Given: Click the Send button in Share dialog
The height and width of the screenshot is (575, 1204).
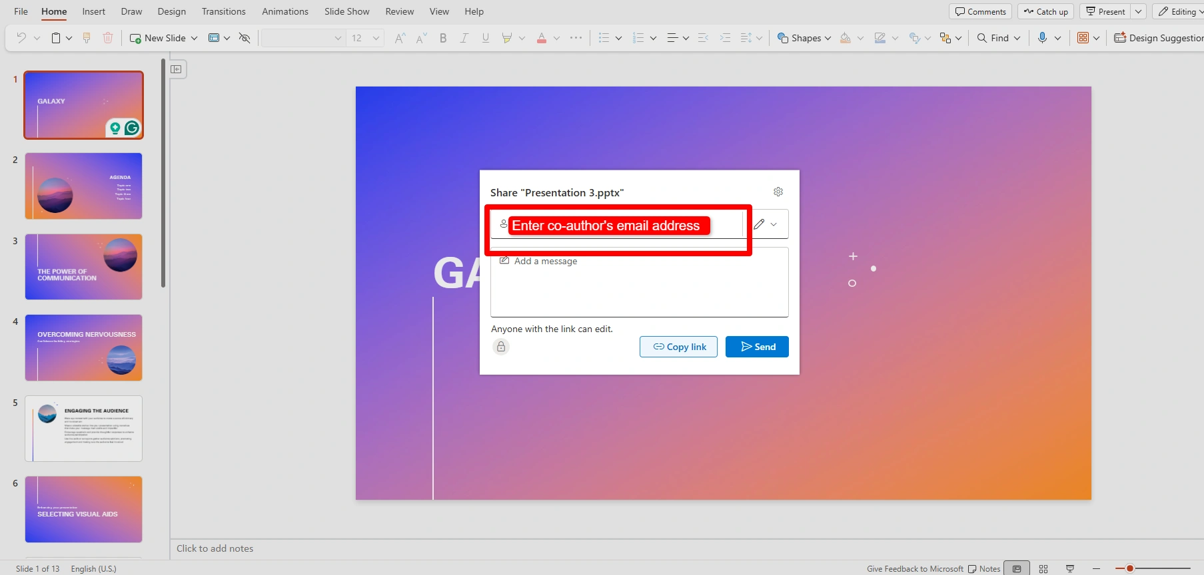Looking at the screenshot, I should click(x=757, y=347).
